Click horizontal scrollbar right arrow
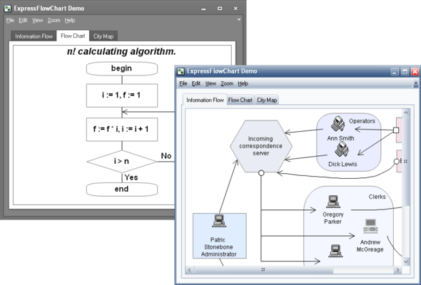The image size is (421, 285). (397, 270)
